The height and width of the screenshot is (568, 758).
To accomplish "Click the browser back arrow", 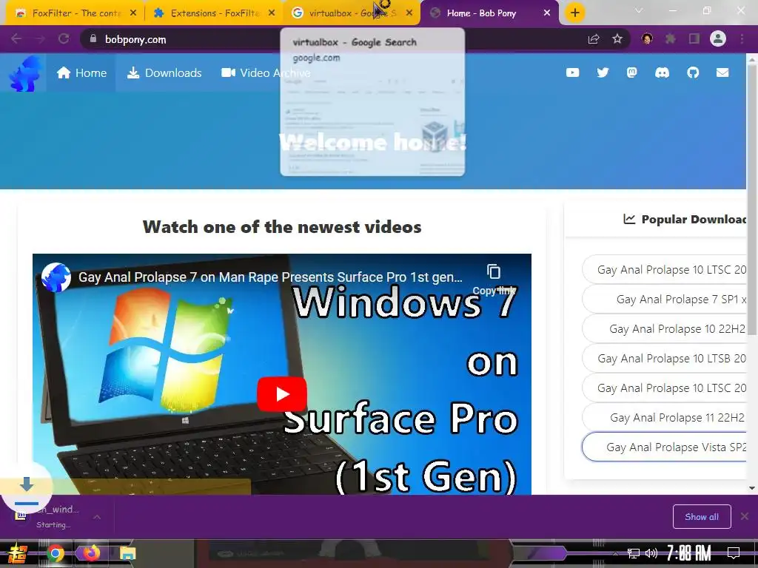I will (x=16, y=39).
